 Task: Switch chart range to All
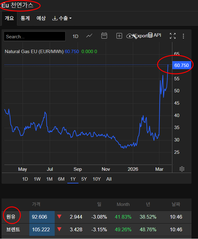[x=109, y=179]
